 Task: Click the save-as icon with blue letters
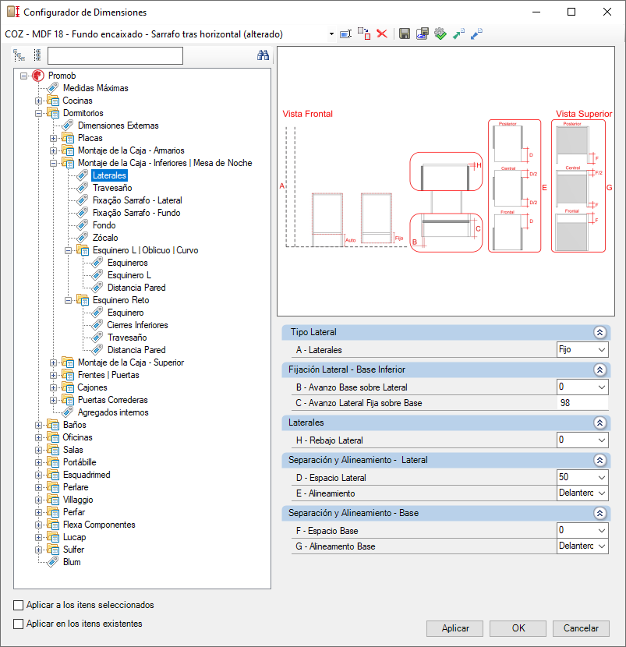tap(423, 34)
